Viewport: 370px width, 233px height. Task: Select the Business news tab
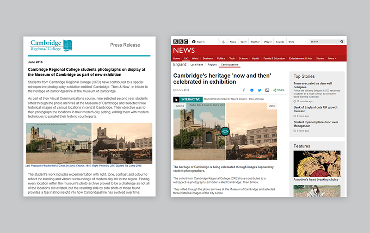(208, 59)
